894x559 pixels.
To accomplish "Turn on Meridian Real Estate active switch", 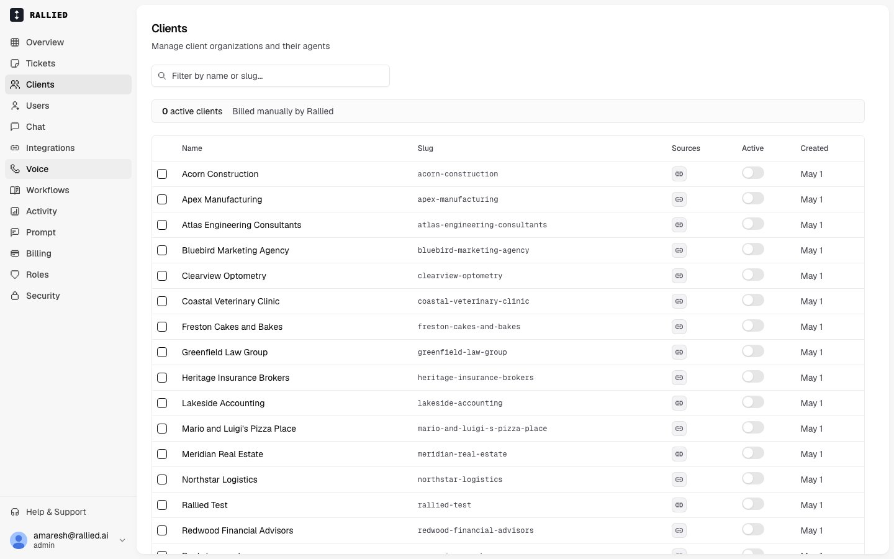I will [x=753, y=453].
